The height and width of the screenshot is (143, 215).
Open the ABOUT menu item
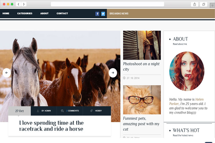[44, 13]
